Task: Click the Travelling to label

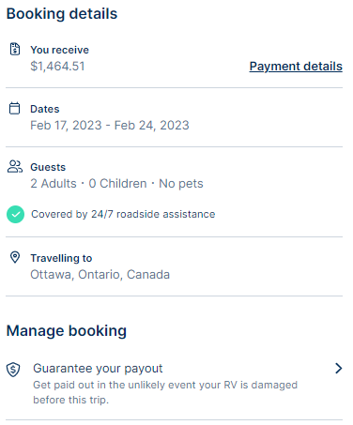Action: [61, 258]
